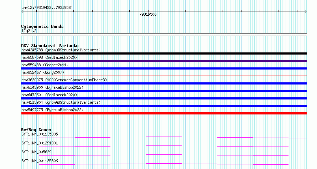The width and height of the screenshot is (317, 169).
Task: Click the blue nsv6472601 variant bar
Action: pyautogui.click(x=164, y=98)
